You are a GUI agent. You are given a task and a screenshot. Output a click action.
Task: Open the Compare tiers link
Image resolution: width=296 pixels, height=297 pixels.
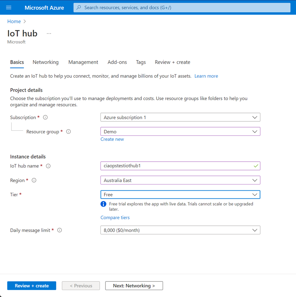pos(115,218)
